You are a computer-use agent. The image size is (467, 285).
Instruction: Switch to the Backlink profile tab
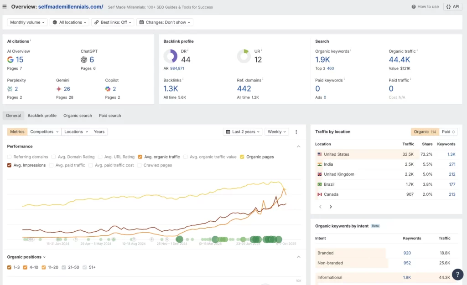coord(42,115)
